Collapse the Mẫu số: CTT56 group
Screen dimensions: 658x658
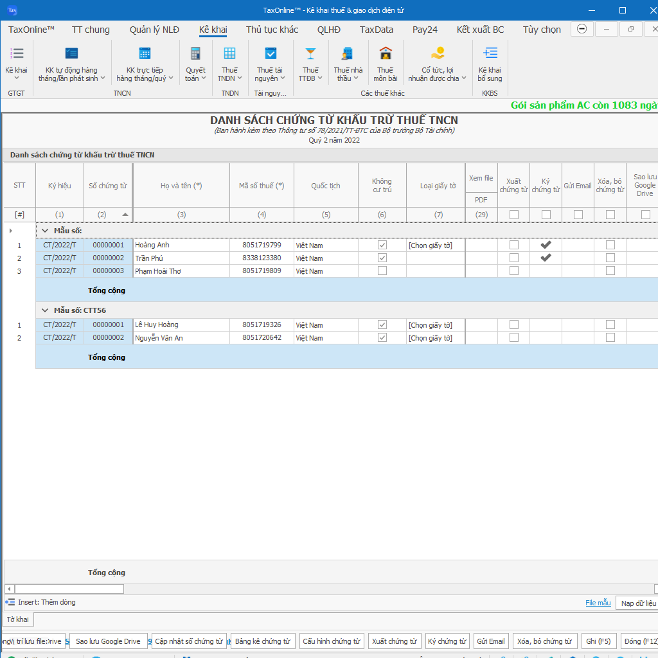(44, 310)
